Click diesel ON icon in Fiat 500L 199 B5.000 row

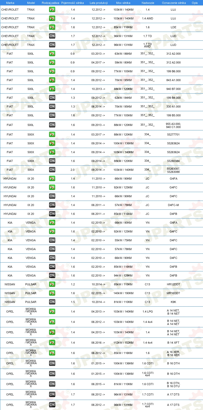click(x=52, y=115)
